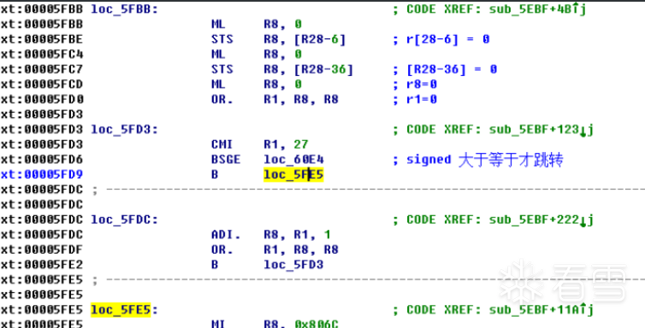Click the BSGE mnemonic
This screenshot has height=328, width=645.
tap(226, 160)
